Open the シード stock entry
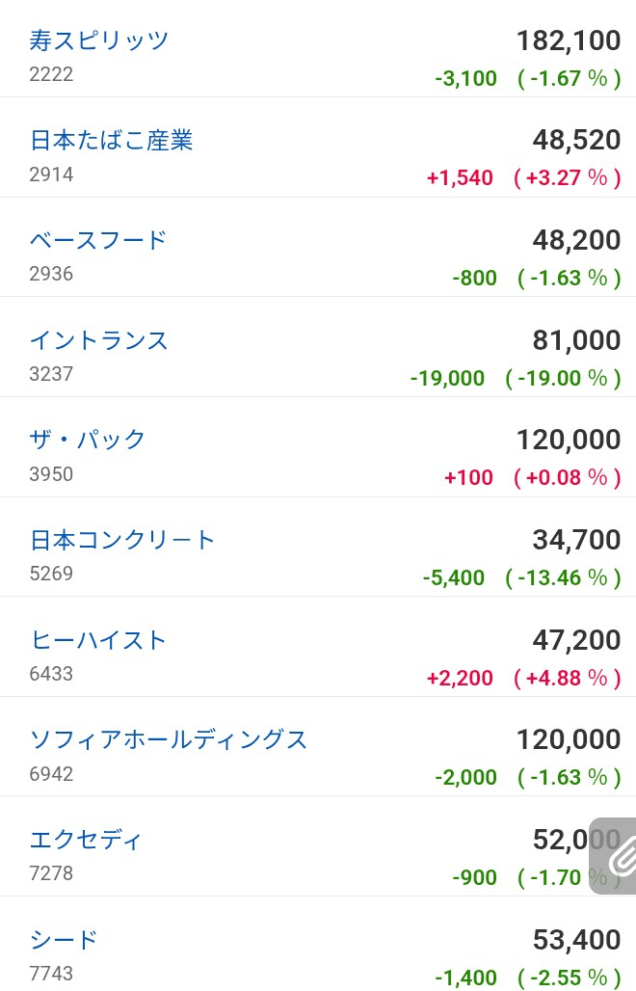Screen dimensions: 636x991 click(64, 939)
